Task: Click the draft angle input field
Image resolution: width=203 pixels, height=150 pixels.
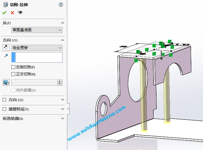Action: pyautogui.click(x=34, y=82)
